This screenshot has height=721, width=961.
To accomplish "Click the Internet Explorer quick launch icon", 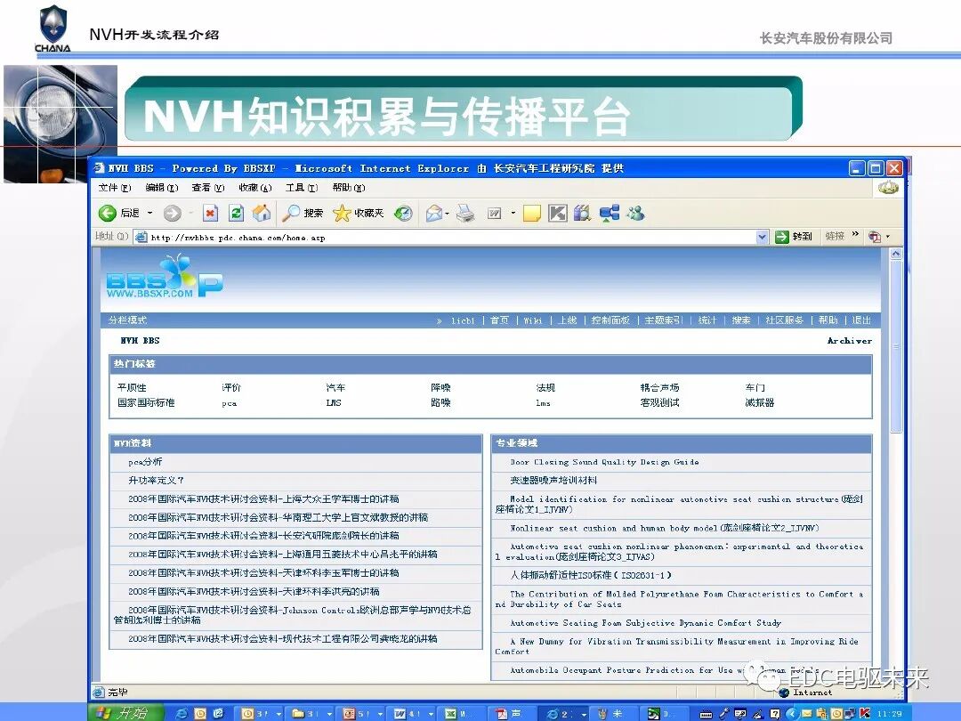I will coord(182,714).
